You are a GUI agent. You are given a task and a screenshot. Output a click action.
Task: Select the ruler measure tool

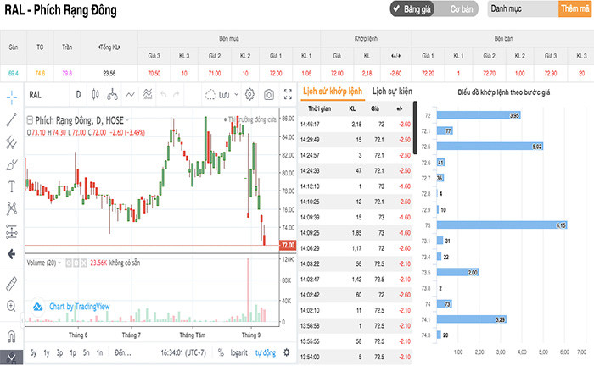[x=12, y=283]
